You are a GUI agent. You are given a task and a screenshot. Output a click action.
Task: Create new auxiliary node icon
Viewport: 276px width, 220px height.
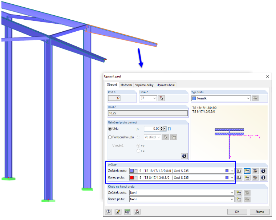tap(174, 137)
